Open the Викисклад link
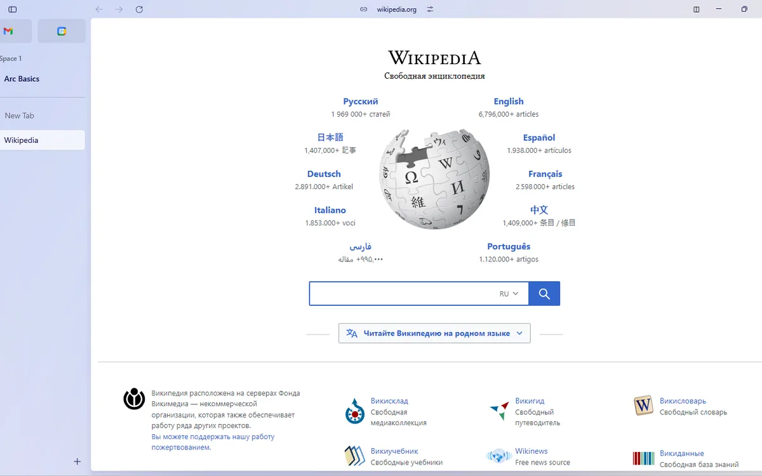The width and height of the screenshot is (762, 476). [x=389, y=401]
